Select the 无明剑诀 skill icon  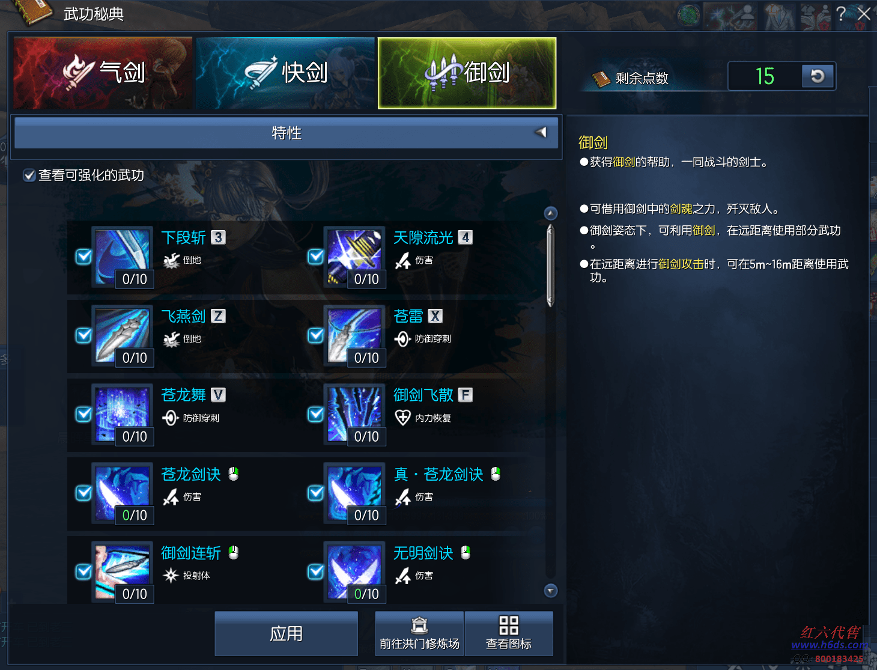click(x=354, y=572)
